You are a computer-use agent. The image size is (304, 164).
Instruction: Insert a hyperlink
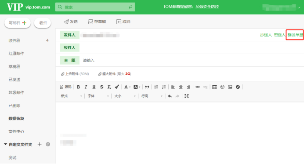coord(198,87)
